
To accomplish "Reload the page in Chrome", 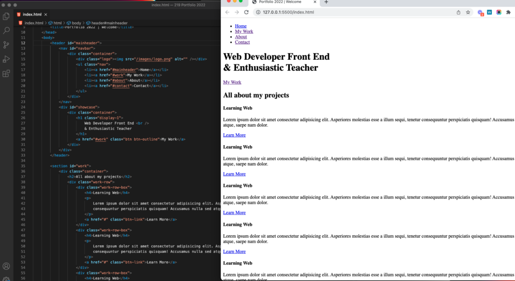I will [x=246, y=12].
